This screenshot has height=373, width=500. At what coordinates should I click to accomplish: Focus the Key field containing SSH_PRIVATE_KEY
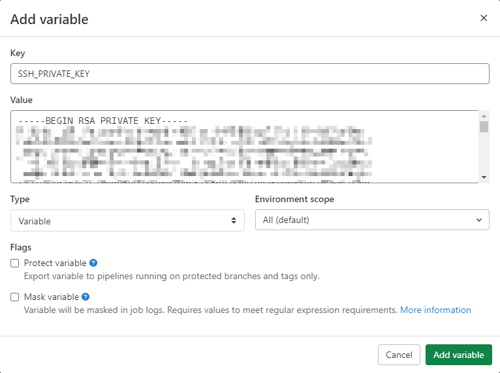(x=250, y=74)
